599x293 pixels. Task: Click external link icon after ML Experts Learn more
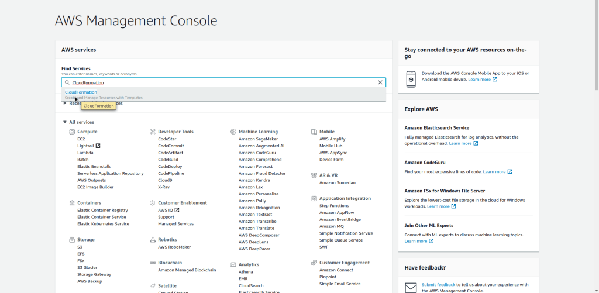pos(431,241)
